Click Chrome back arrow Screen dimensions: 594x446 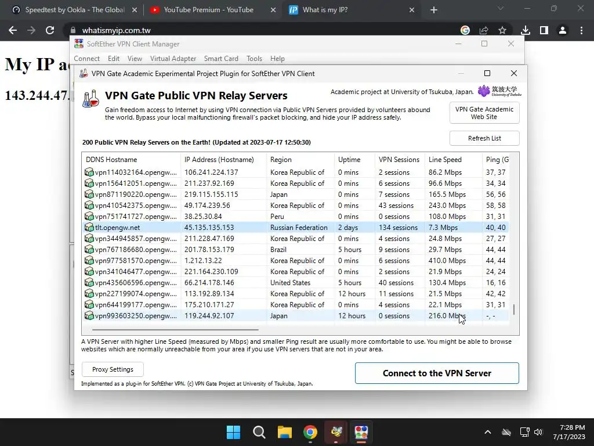point(13,30)
